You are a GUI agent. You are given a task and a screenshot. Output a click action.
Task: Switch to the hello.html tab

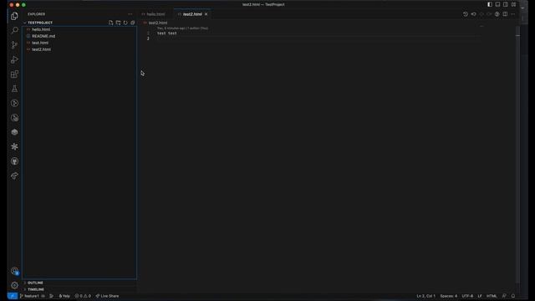[155, 14]
